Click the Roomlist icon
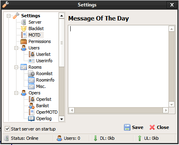179x145 pixels. (x=31, y=74)
